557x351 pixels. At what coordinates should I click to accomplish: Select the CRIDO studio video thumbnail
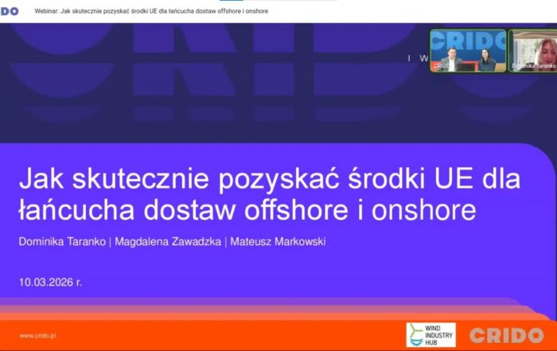468,51
